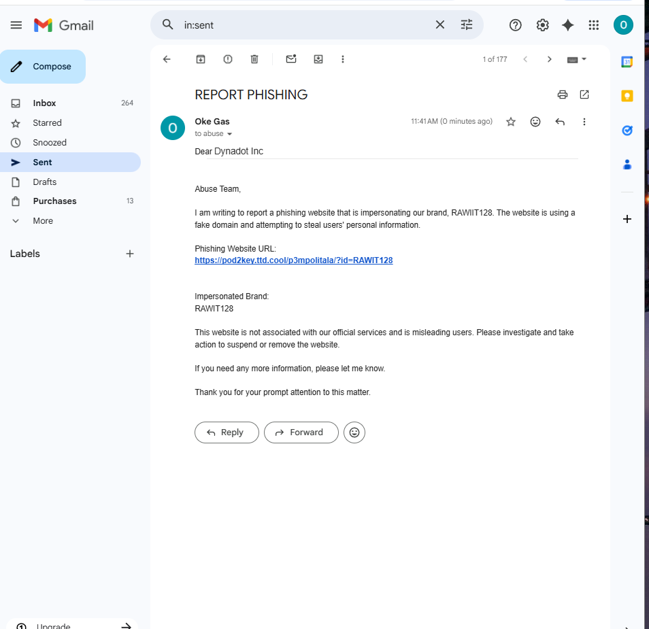Click the Upgrade arrow at bottom left
This screenshot has width=649, height=629.
[127, 626]
